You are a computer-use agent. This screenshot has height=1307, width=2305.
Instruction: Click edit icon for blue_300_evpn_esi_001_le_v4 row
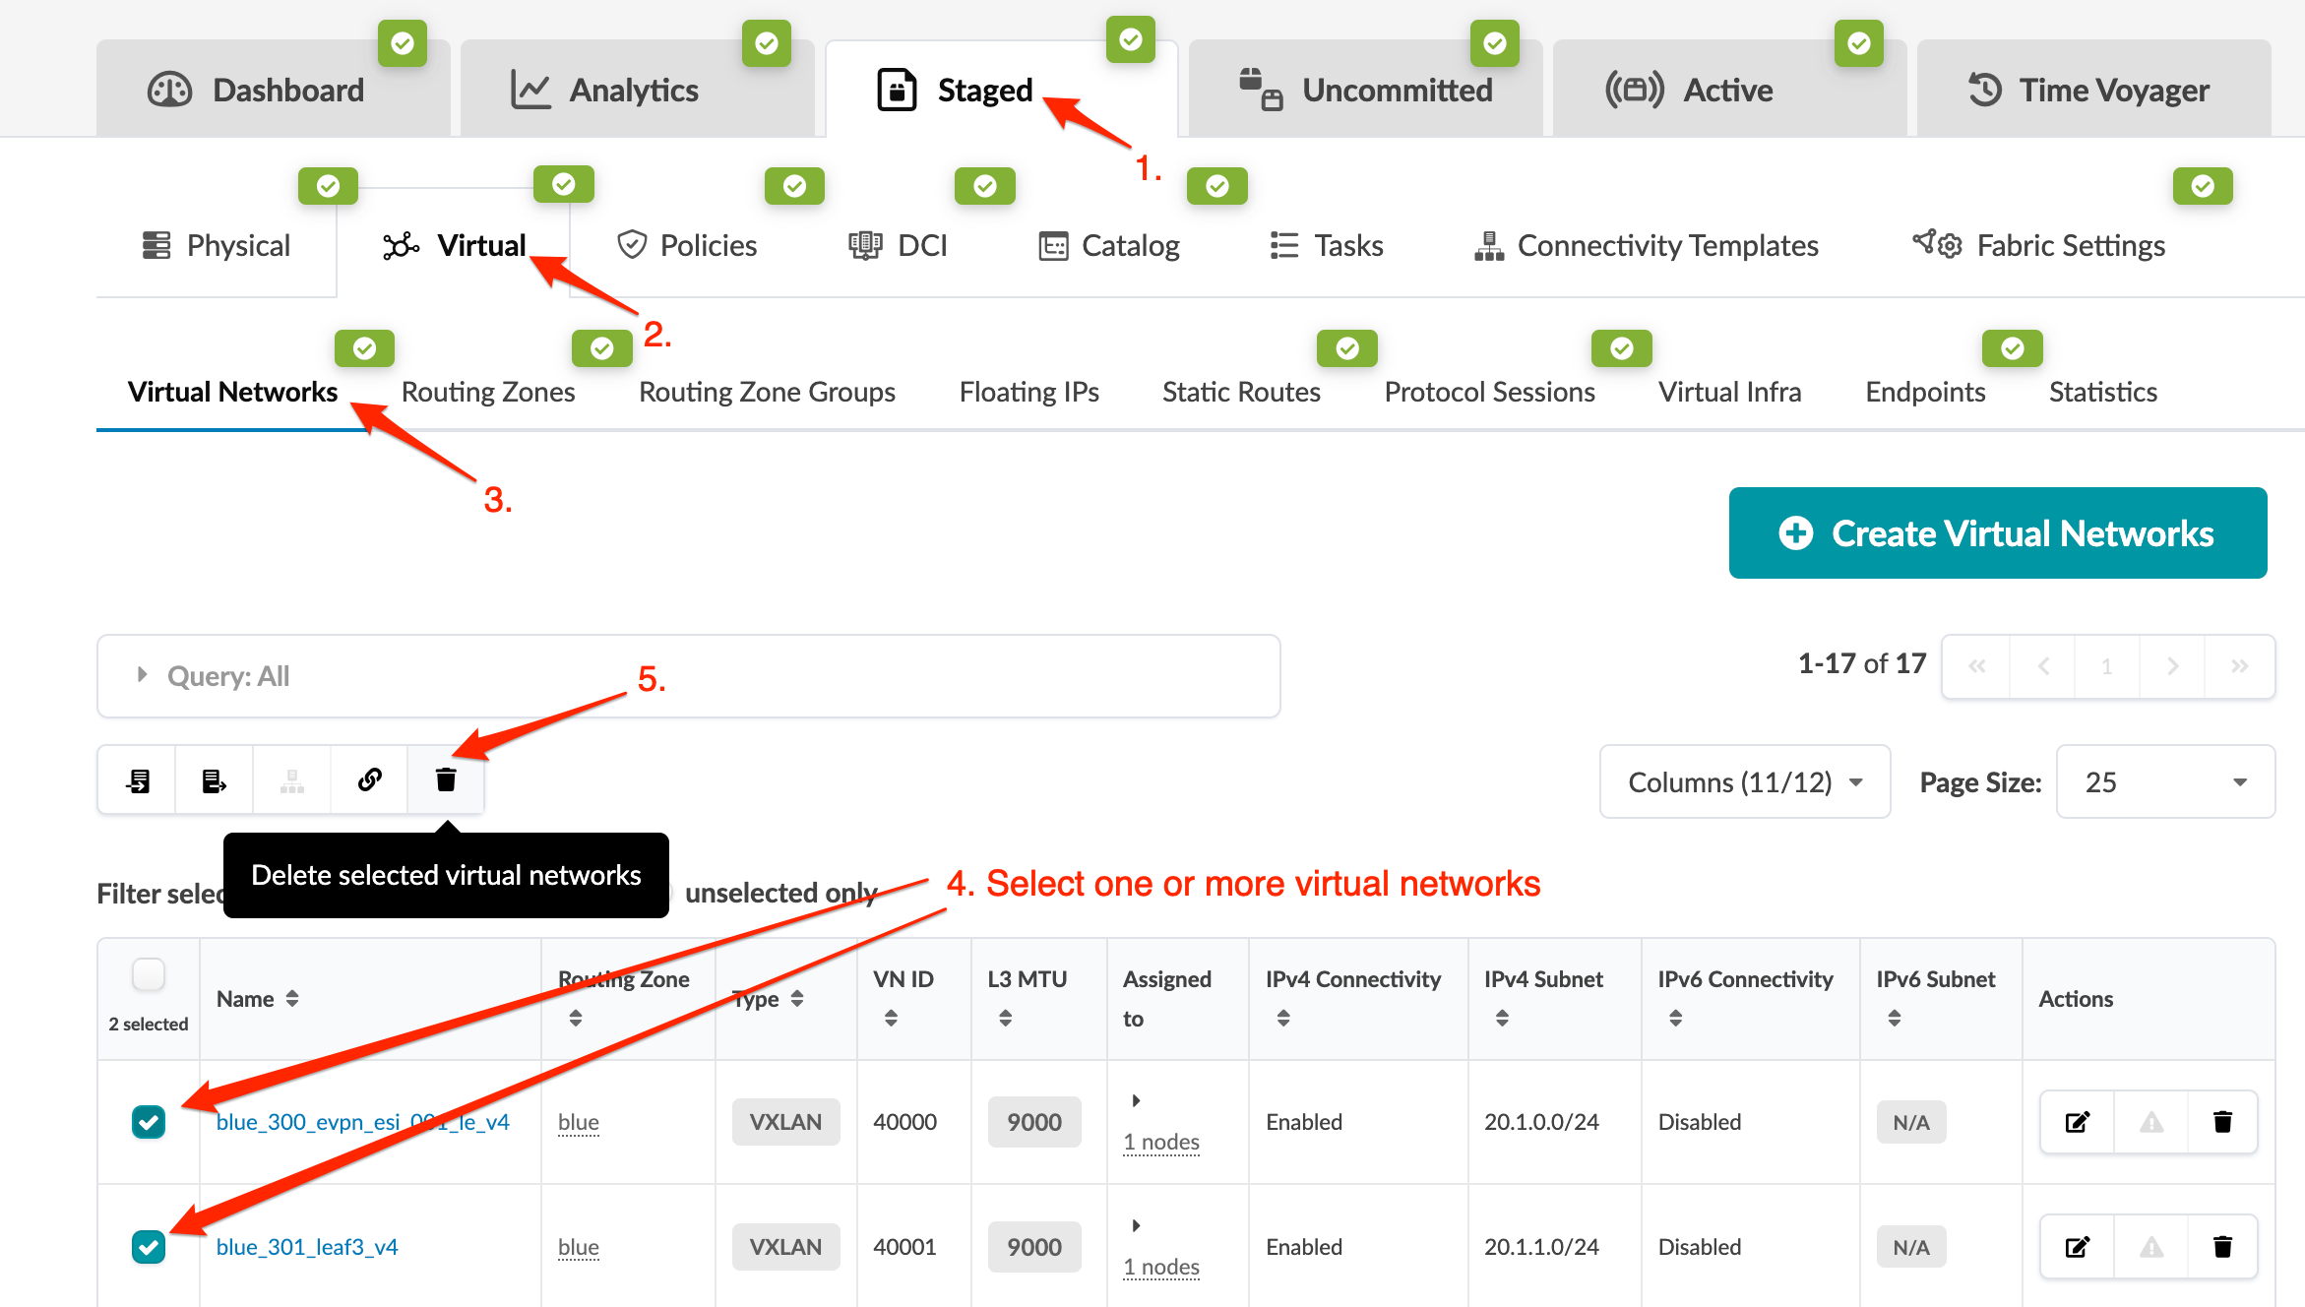2077,1122
